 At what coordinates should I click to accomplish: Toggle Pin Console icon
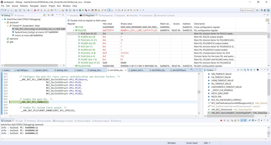pyautogui.click(x=249, y=120)
